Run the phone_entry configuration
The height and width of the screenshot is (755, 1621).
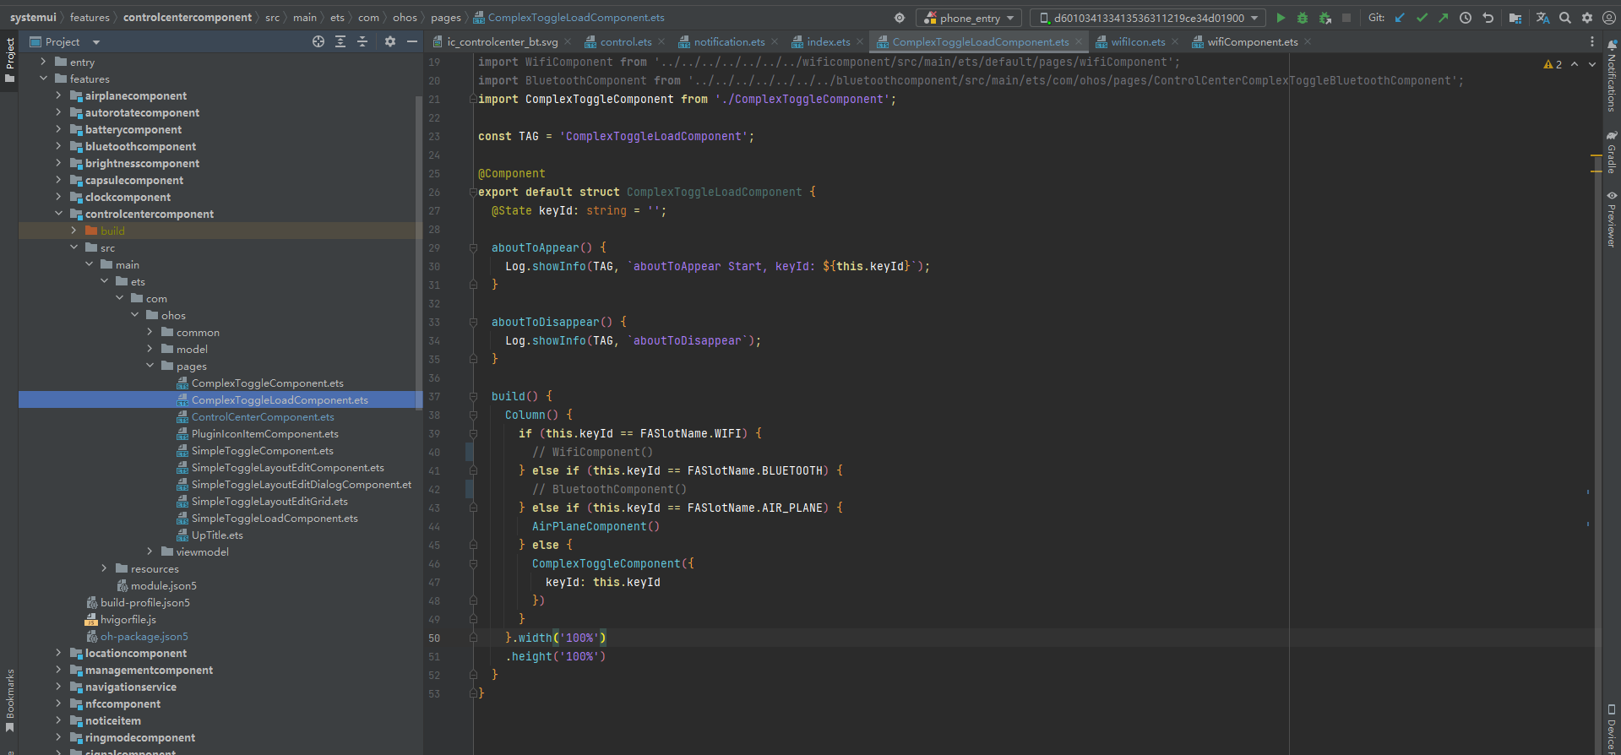1281,18
